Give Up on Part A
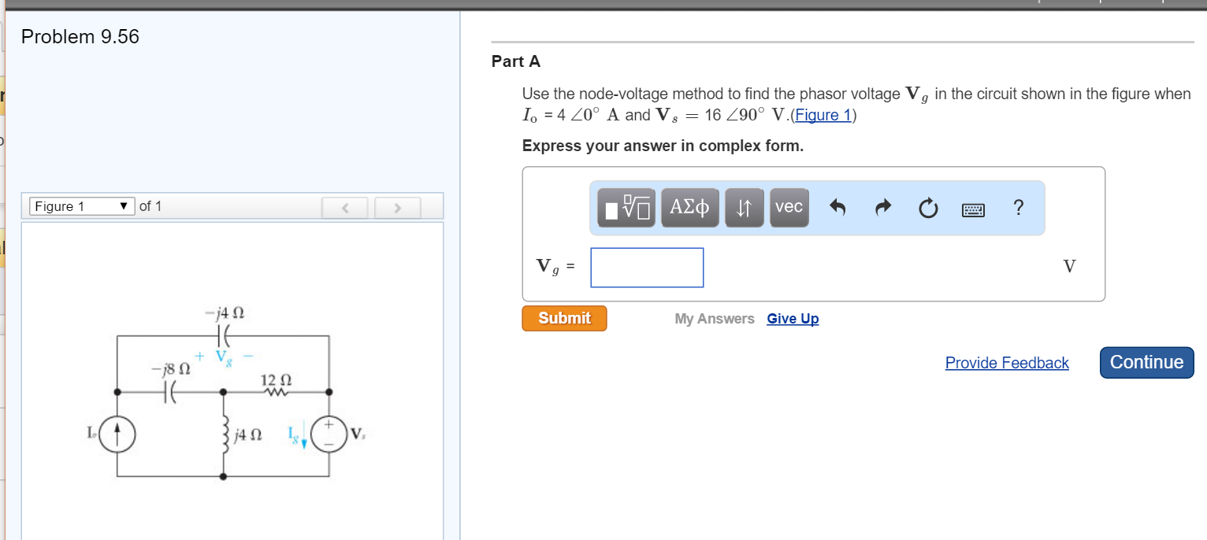 click(x=793, y=318)
